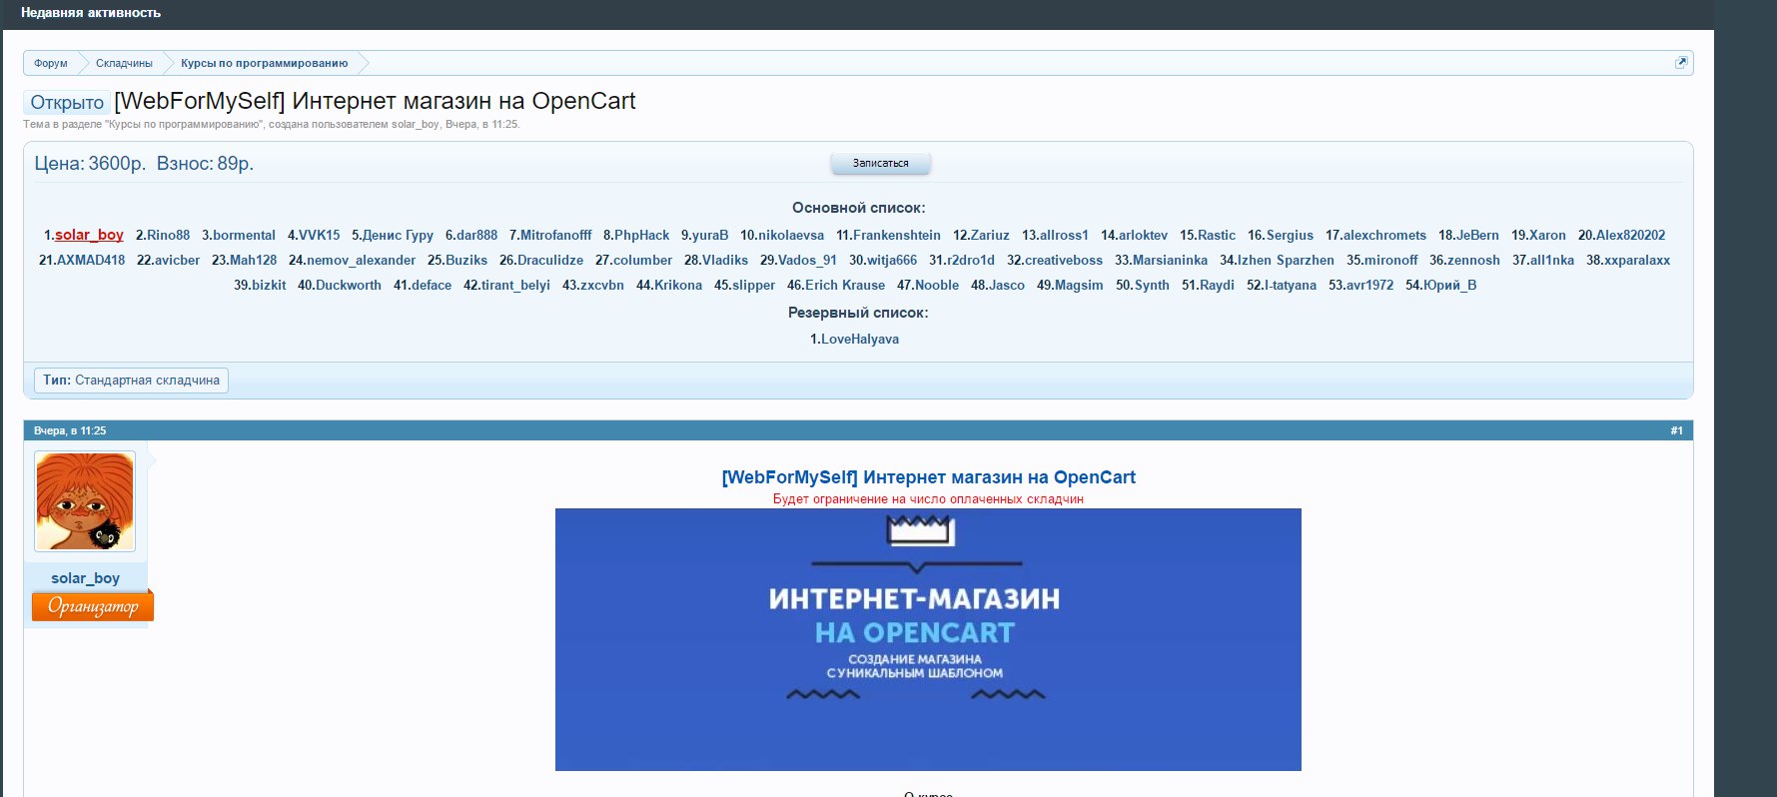The height and width of the screenshot is (797, 1777).
Task: Click the Тип: Стандартная складчина label
Action: click(x=131, y=381)
